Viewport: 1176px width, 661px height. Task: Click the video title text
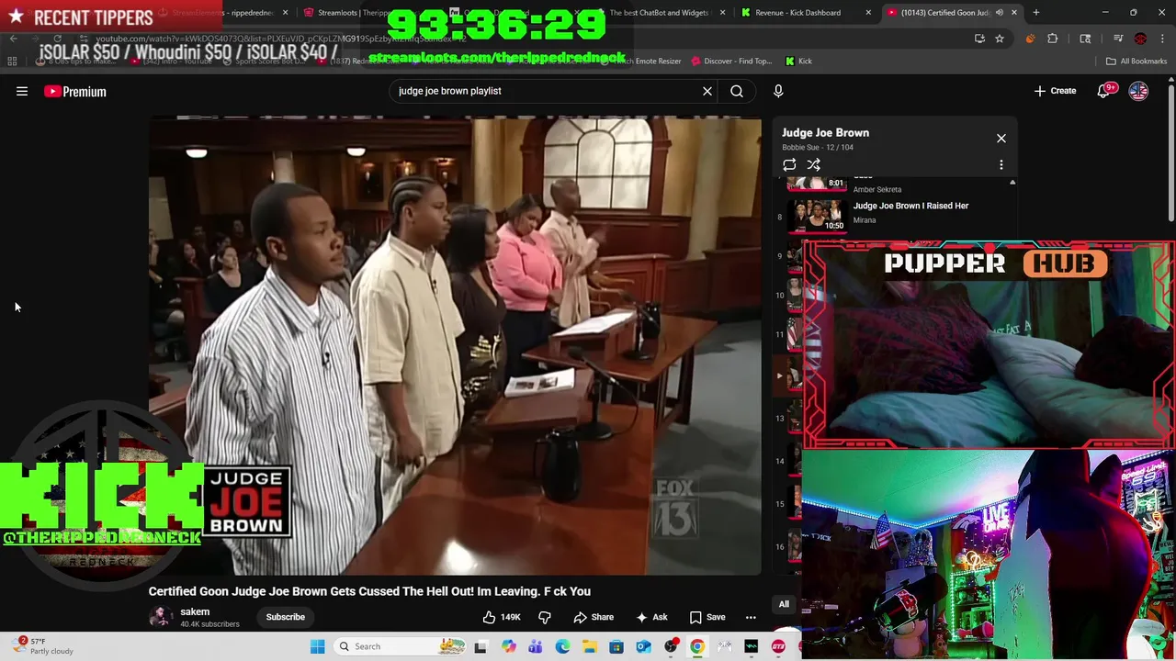[x=369, y=591]
